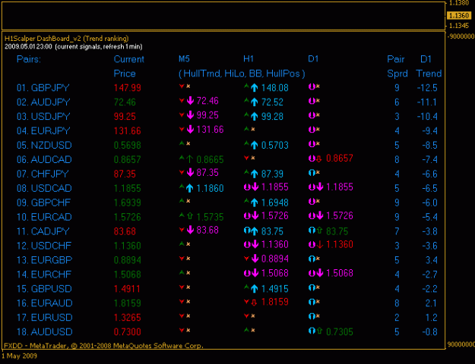The height and width of the screenshot is (364, 475).
Task: Click the cyan up arrow beside 1.4915
Action: coord(255,289)
